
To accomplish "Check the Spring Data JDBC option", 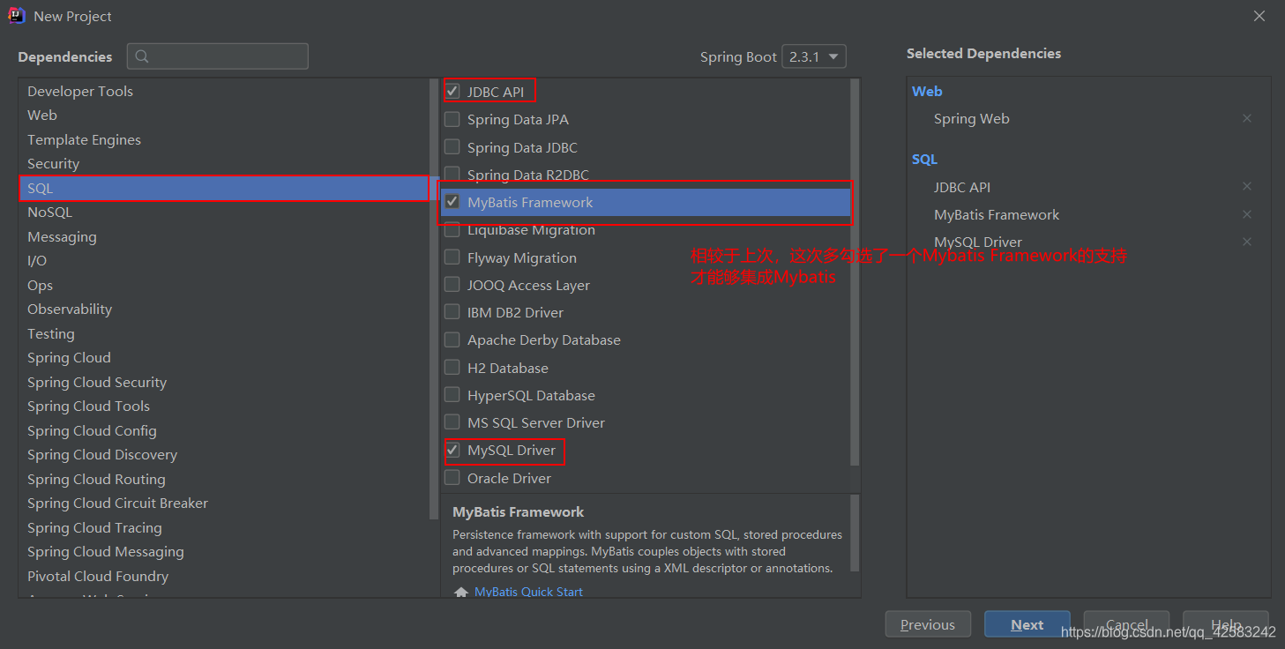I will tap(452, 147).
